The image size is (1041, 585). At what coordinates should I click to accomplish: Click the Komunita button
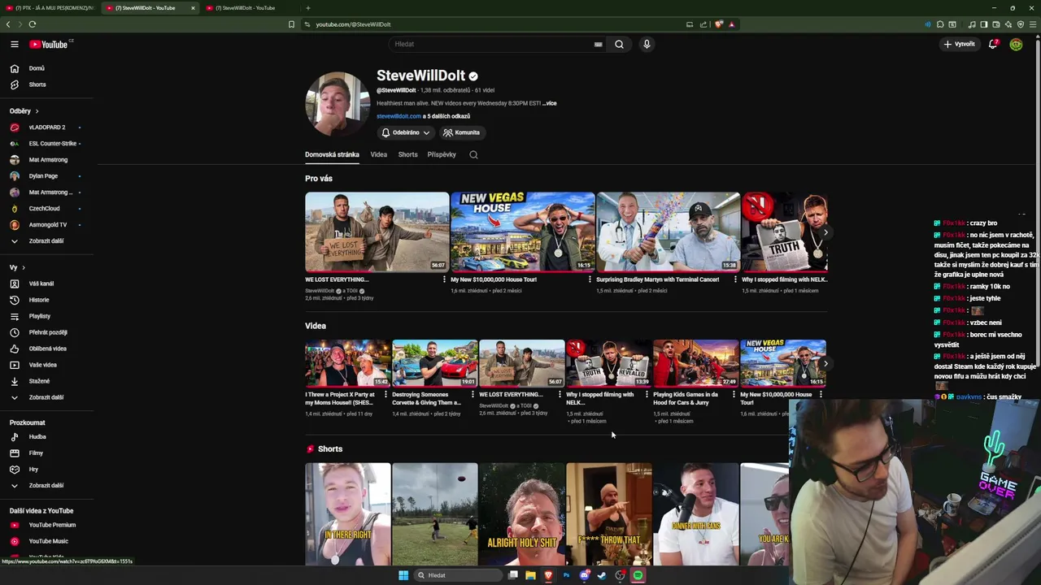click(x=461, y=132)
